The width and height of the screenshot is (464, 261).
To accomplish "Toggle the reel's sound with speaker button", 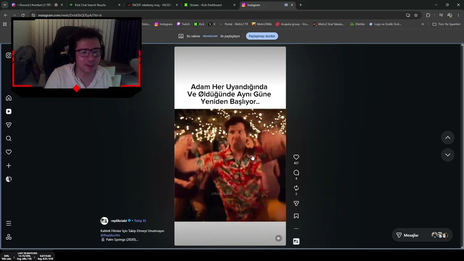I will (278, 238).
